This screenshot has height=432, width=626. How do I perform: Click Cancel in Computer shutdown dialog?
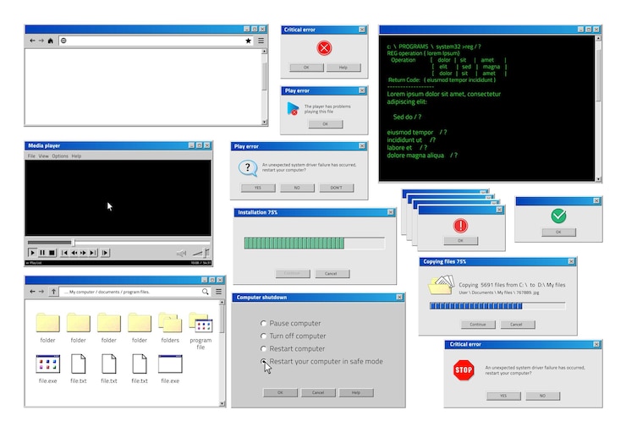pos(318,392)
